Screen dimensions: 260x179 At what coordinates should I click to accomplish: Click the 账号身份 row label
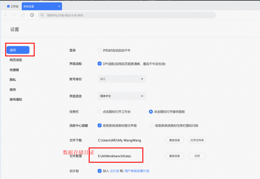click(76, 79)
